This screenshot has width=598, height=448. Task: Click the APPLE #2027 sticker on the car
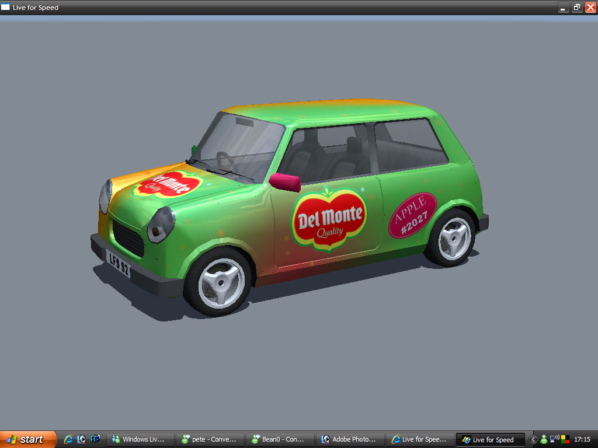412,215
